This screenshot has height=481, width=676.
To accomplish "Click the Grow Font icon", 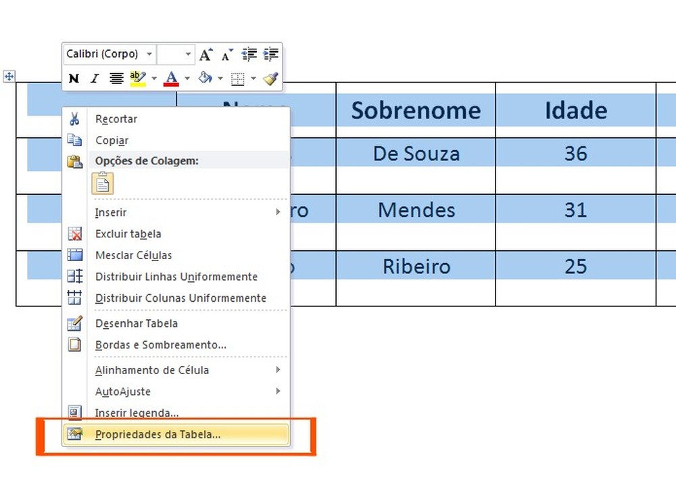I will click(x=206, y=54).
